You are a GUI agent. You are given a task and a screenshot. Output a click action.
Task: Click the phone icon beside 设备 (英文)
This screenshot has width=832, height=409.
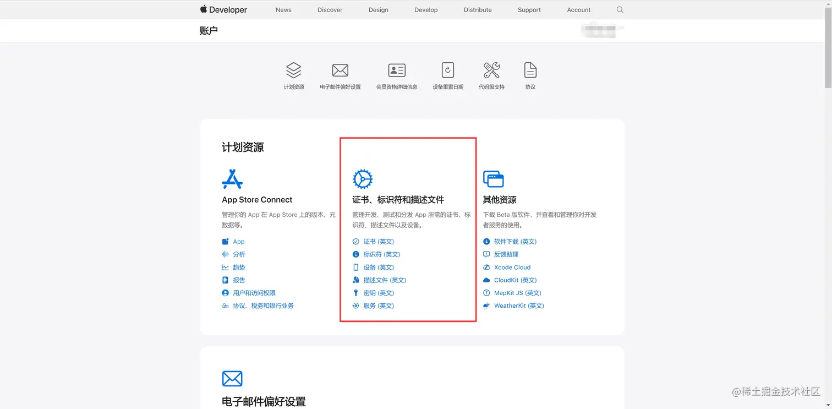pos(356,268)
